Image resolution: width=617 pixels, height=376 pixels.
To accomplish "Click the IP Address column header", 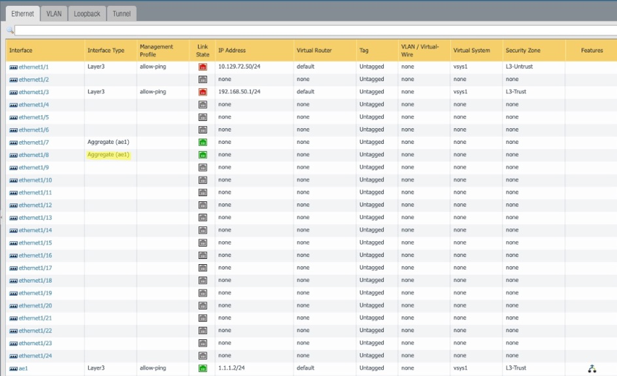I will click(x=232, y=51).
